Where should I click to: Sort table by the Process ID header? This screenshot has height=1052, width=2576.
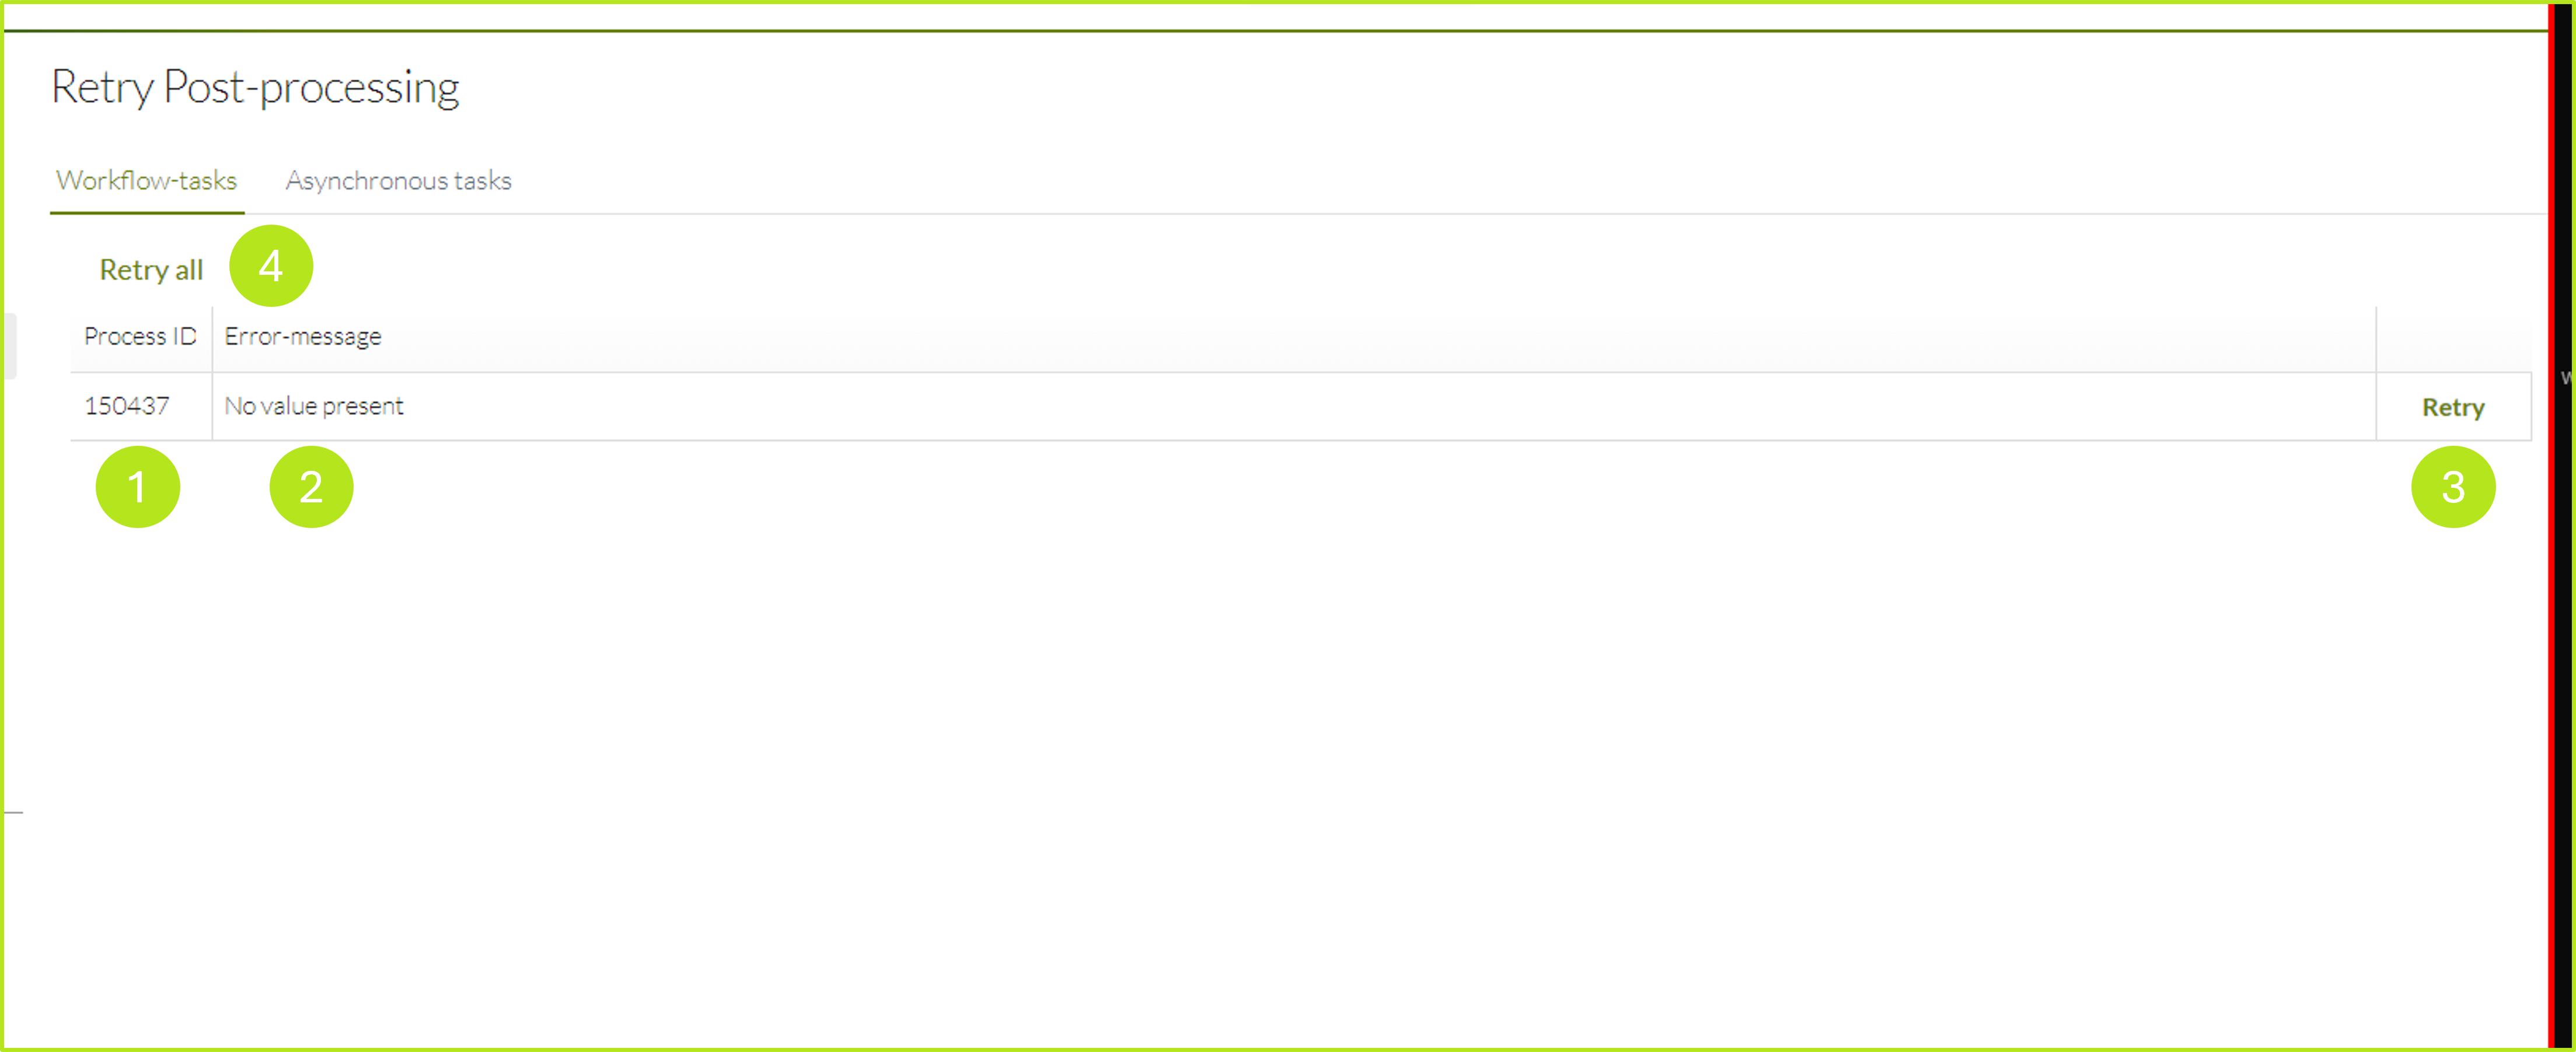[140, 336]
